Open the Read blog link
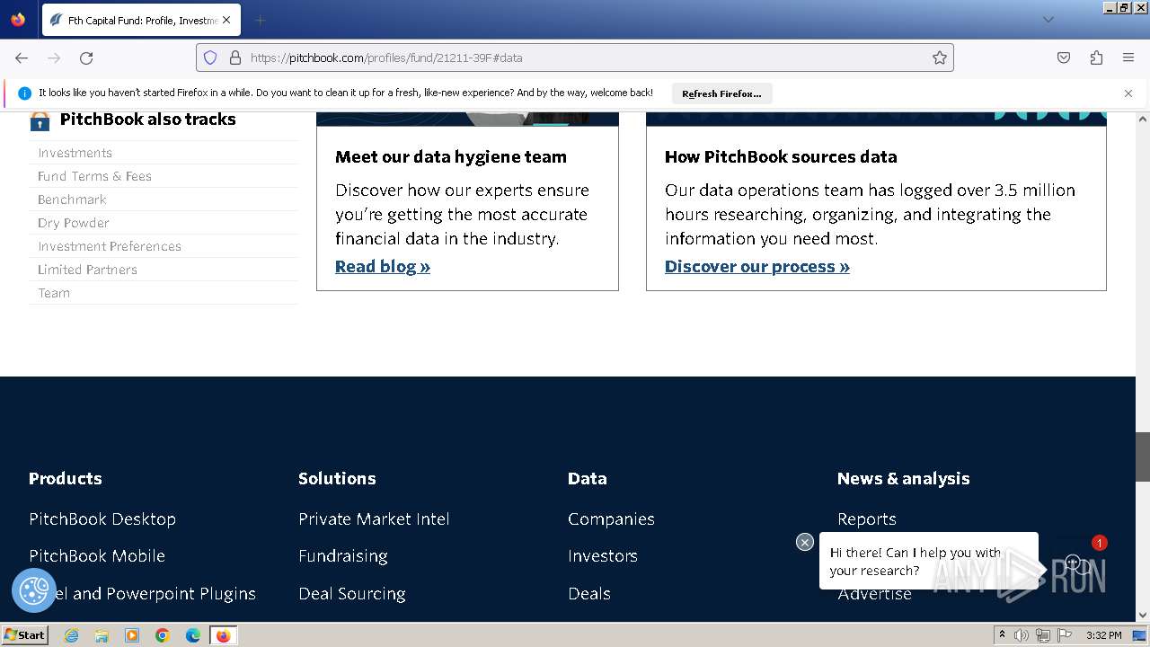The image size is (1150, 647). [383, 266]
